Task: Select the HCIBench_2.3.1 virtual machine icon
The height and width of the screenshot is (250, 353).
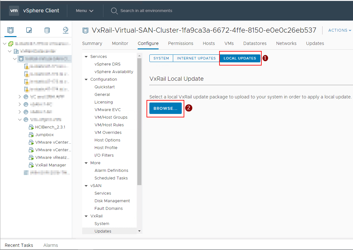Action: (x=31, y=127)
